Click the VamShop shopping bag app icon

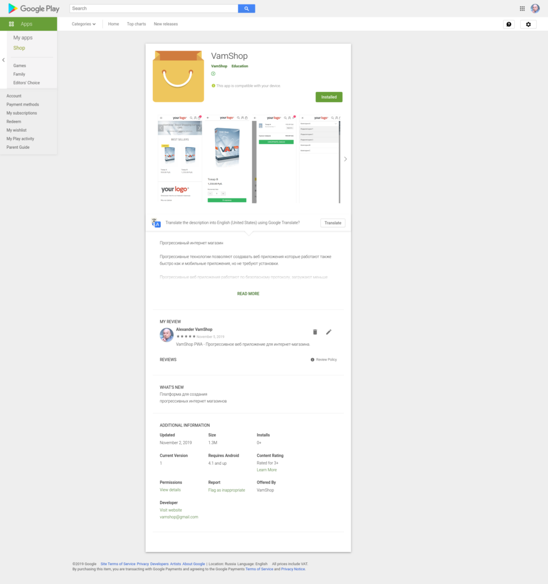(x=178, y=76)
